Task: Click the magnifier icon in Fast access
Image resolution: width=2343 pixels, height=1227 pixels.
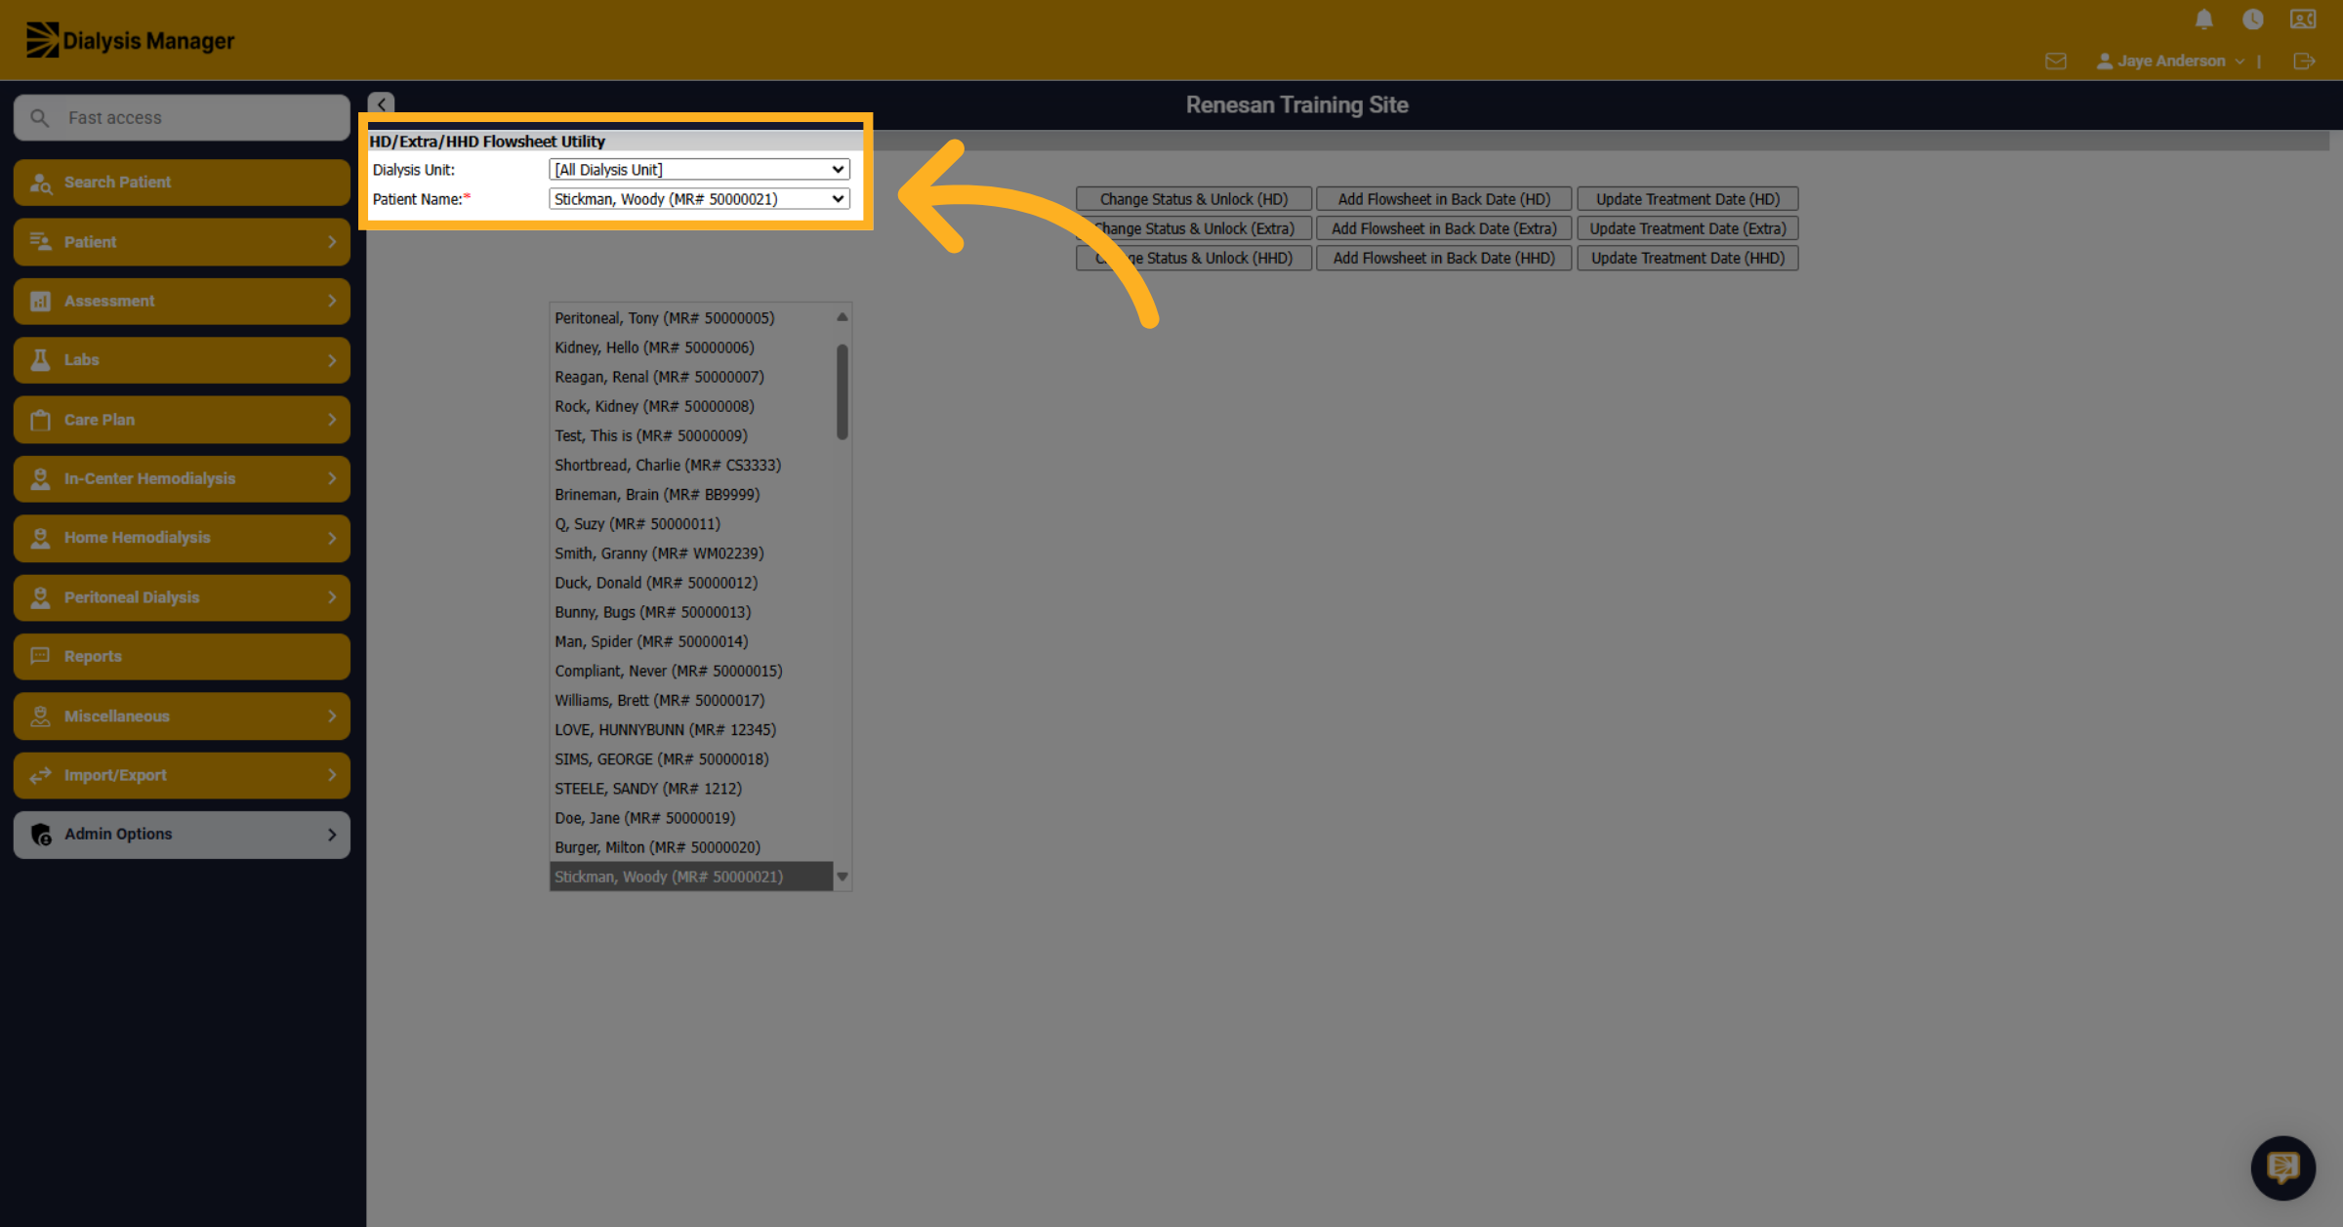Action: click(40, 118)
